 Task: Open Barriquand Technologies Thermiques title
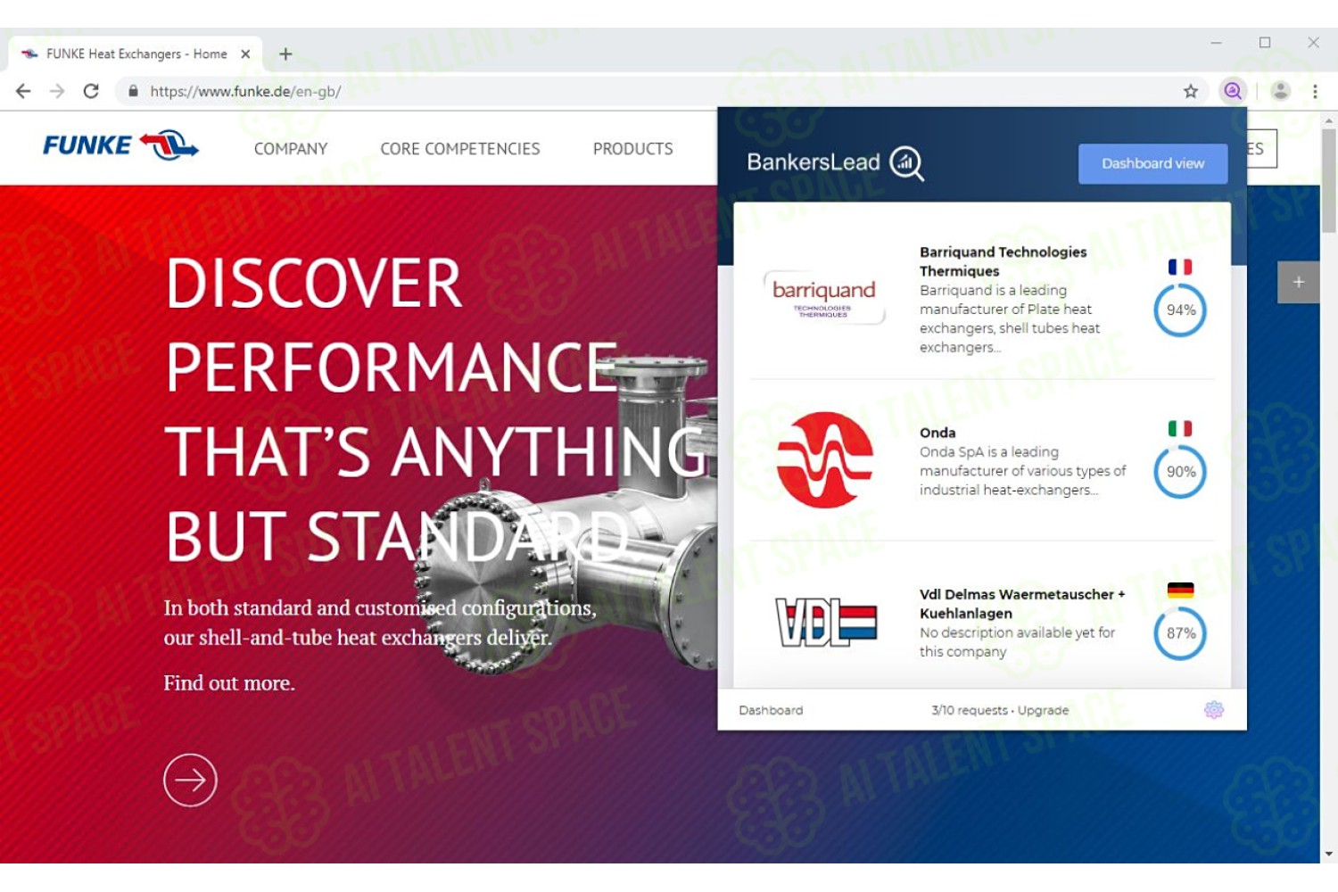click(1003, 261)
